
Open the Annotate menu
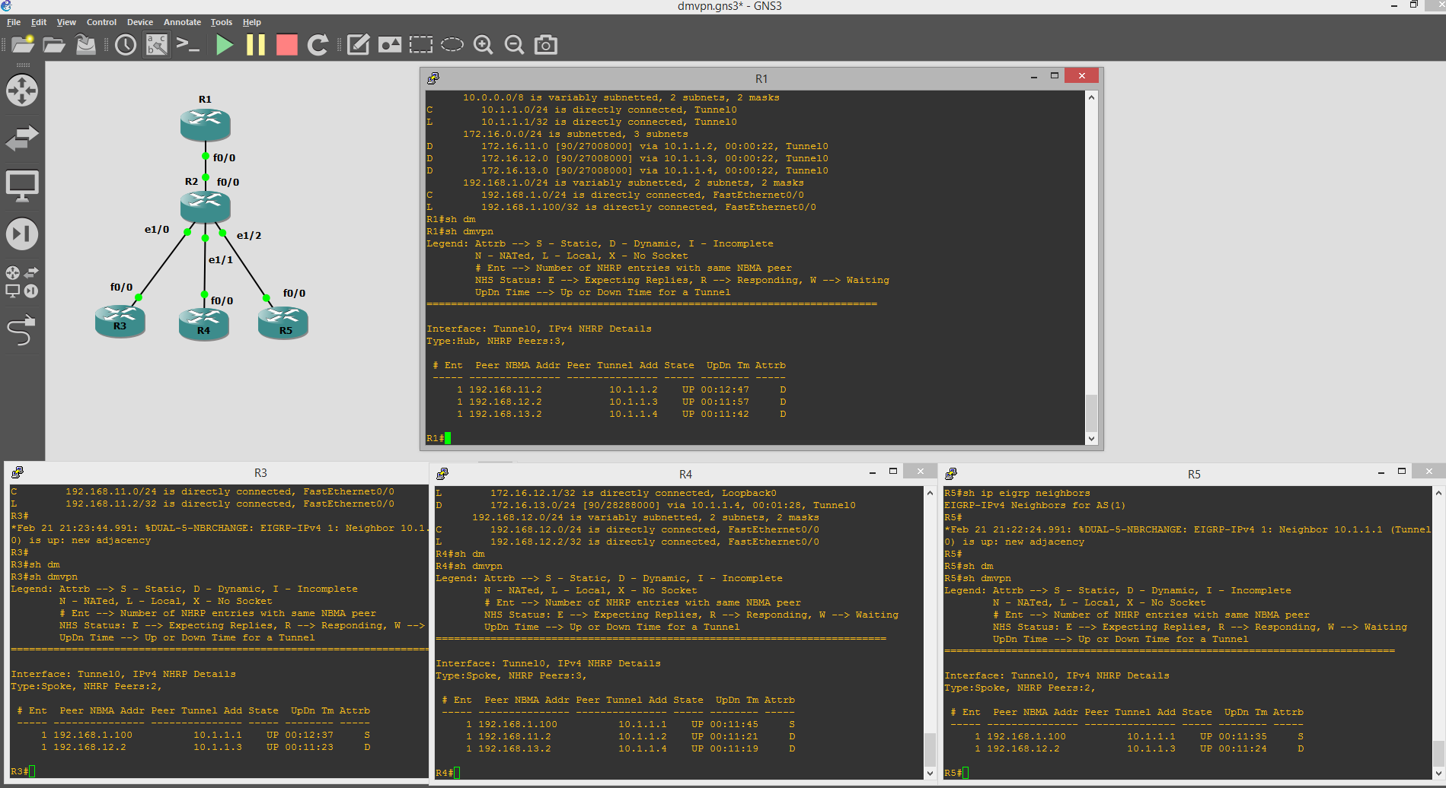coord(182,22)
